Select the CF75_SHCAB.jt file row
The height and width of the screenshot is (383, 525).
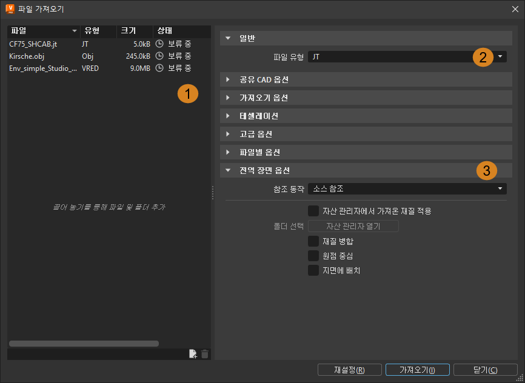click(109, 44)
